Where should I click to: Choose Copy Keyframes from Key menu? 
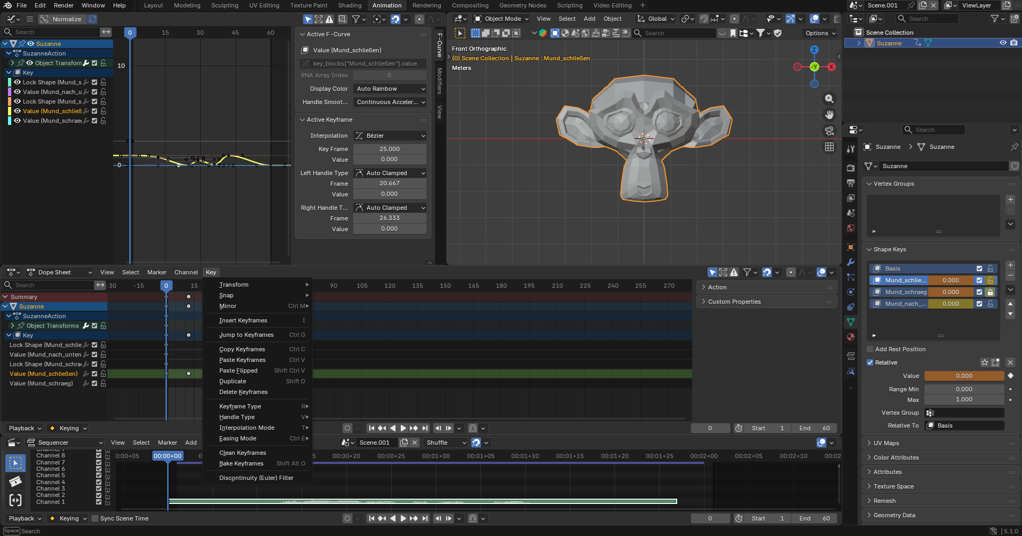257,349
